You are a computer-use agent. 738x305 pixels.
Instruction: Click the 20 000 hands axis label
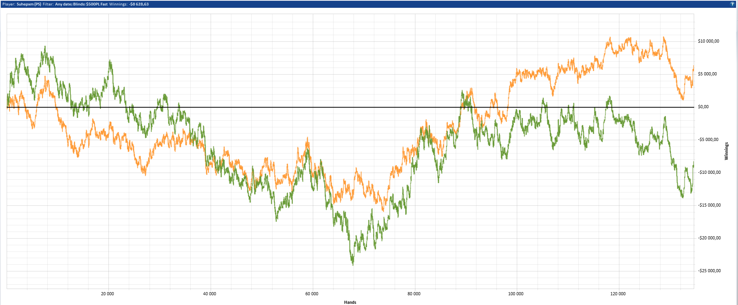click(108, 294)
